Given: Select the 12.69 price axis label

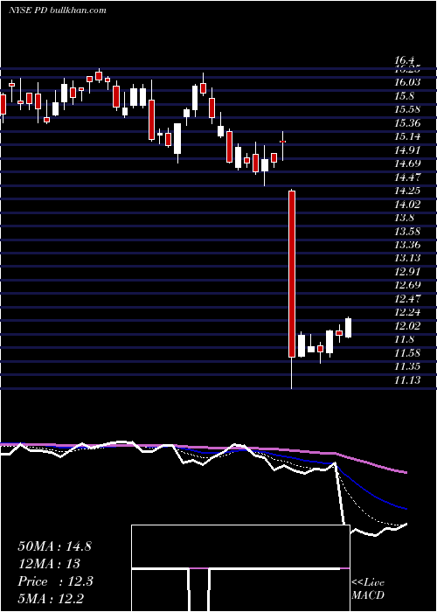Looking at the screenshot, I should (407, 285).
